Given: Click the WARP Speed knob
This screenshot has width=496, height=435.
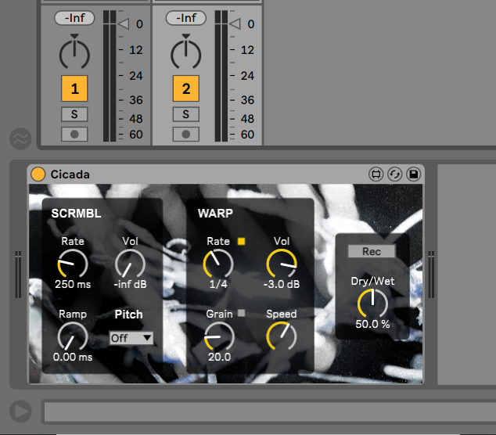Looking at the screenshot, I should (x=282, y=336).
